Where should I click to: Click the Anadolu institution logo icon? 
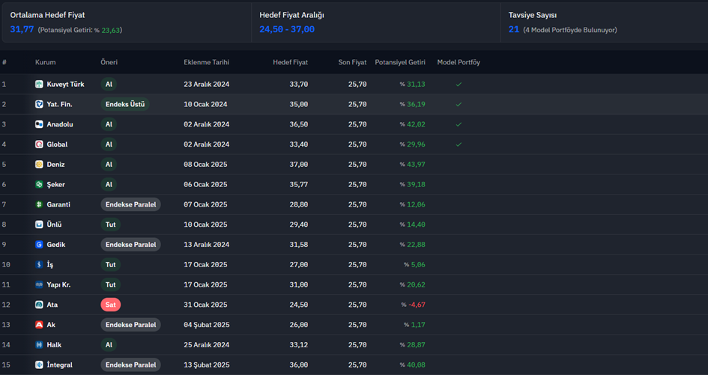pos(39,124)
